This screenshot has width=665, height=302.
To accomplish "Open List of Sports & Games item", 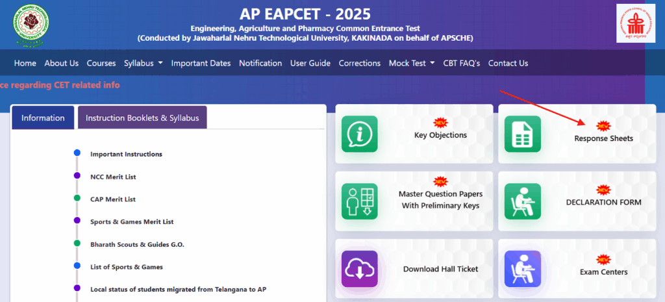I will pos(127,267).
